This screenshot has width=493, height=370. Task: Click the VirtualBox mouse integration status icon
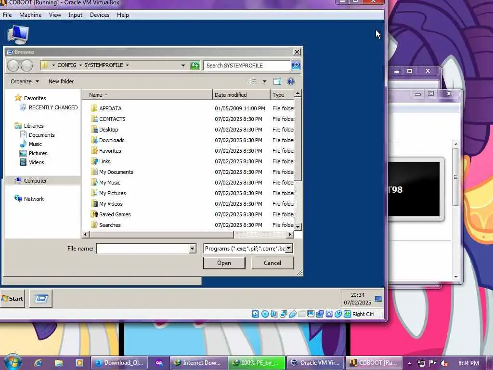(338, 314)
